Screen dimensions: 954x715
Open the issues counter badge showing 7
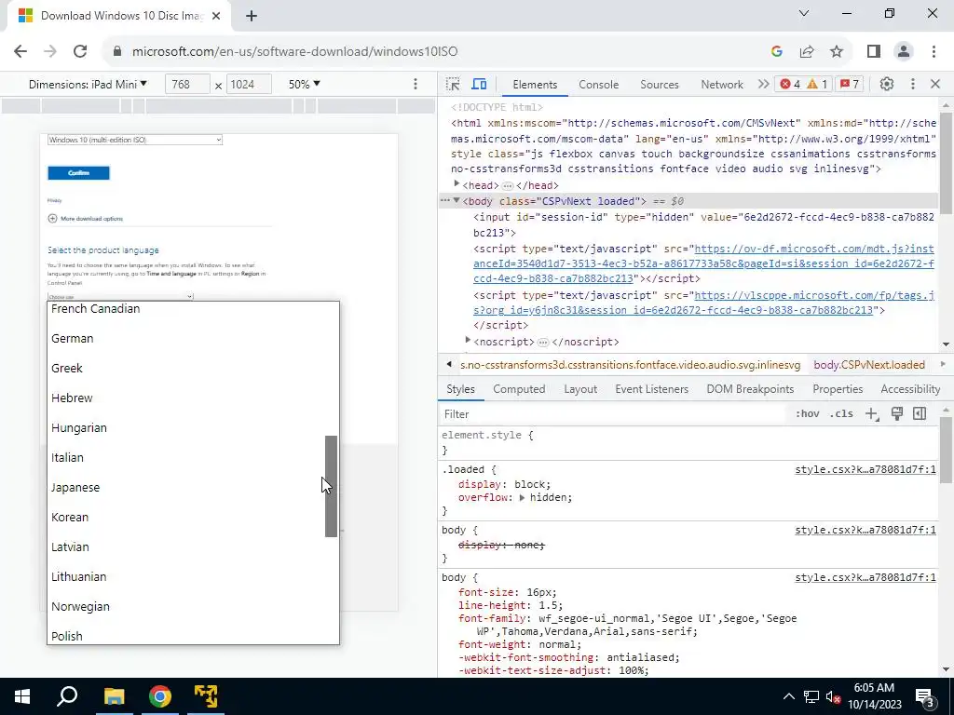pos(850,85)
